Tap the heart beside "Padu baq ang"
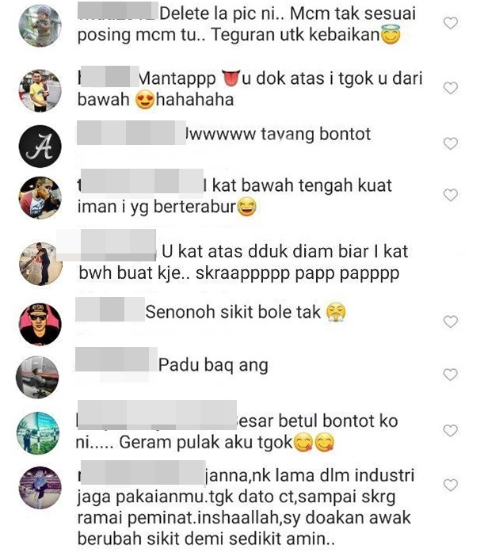 (x=450, y=375)
